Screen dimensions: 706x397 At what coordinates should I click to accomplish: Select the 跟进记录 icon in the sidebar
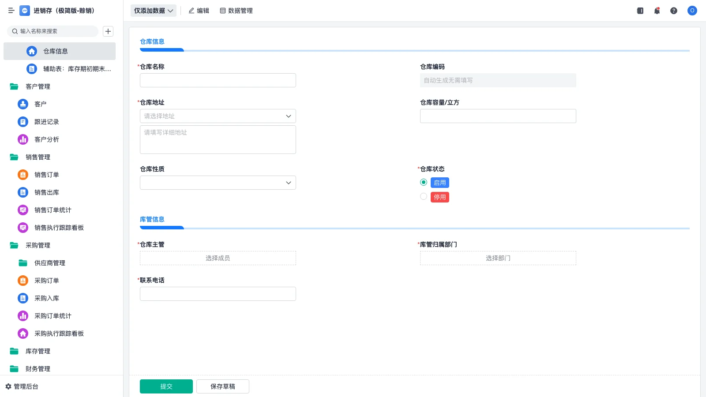tap(23, 122)
